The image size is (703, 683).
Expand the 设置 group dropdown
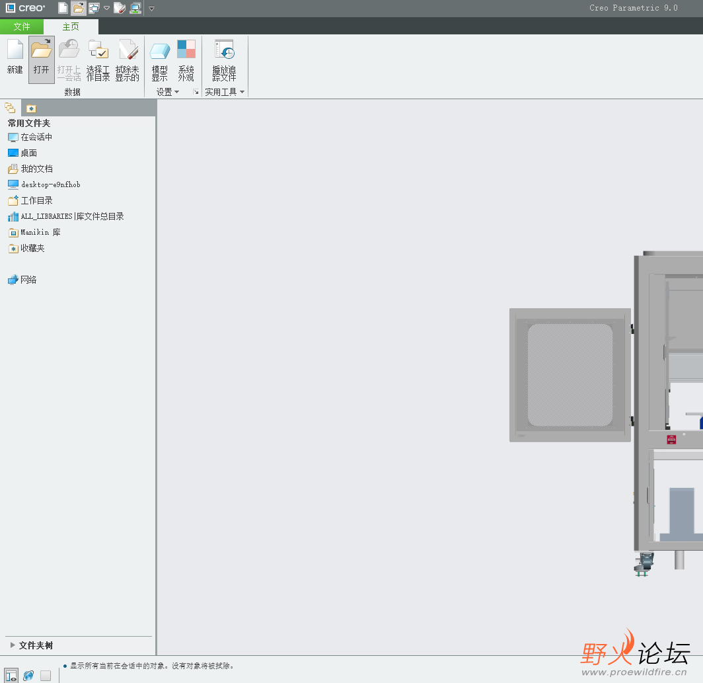coord(168,92)
